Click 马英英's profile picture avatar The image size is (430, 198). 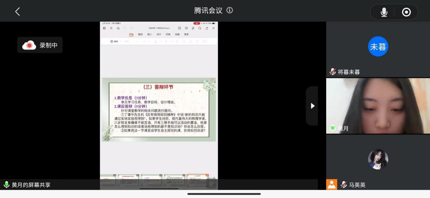(x=378, y=159)
